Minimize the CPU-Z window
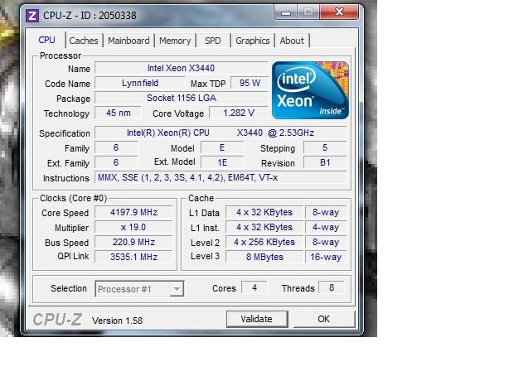 tap(286, 12)
